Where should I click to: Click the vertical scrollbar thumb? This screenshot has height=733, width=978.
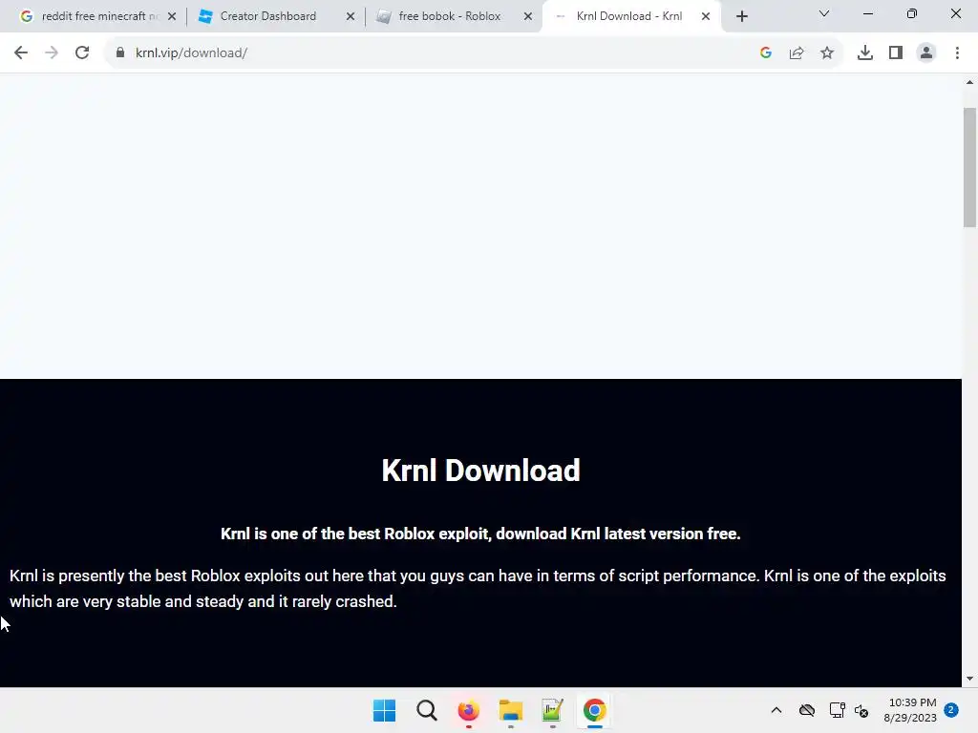pos(969,168)
